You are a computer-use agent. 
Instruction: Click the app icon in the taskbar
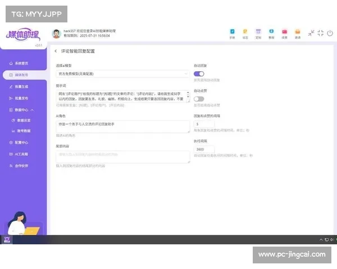(7, 240)
